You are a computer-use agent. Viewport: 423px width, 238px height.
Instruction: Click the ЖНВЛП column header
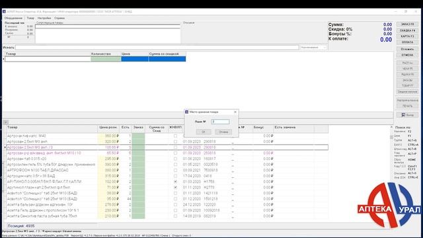point(175,129)
